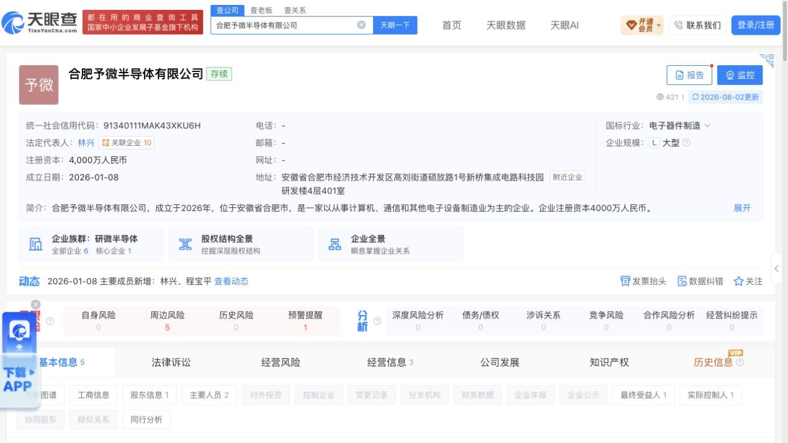This screenshot has width=788, height=443.
Task: Clear the search box with the X icon
Action: click(x=361, y=25)
